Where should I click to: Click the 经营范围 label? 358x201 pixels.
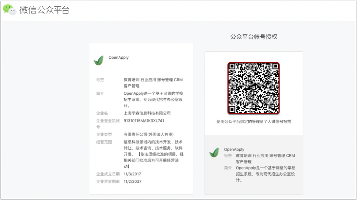click(104, 142)
